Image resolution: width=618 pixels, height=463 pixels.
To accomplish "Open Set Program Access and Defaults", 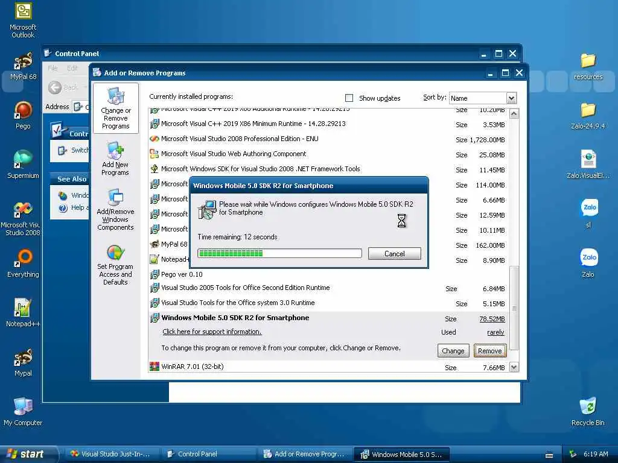I will tap(115, 264).
